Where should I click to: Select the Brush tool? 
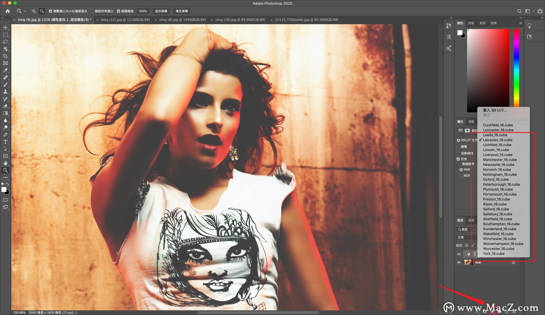click(5, 85)
